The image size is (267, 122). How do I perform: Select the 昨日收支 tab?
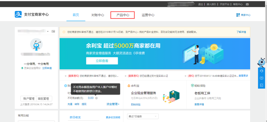click(75, 117)
